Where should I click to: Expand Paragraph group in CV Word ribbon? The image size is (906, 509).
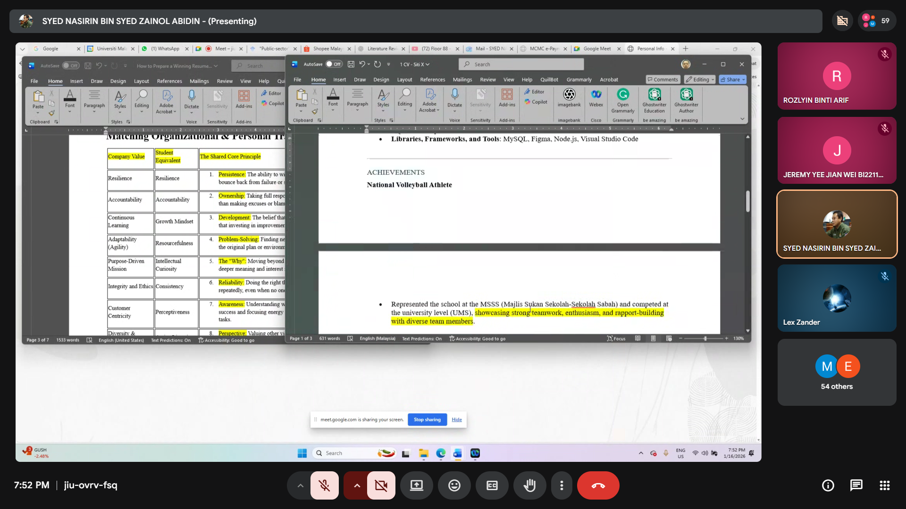click(357, 100)
